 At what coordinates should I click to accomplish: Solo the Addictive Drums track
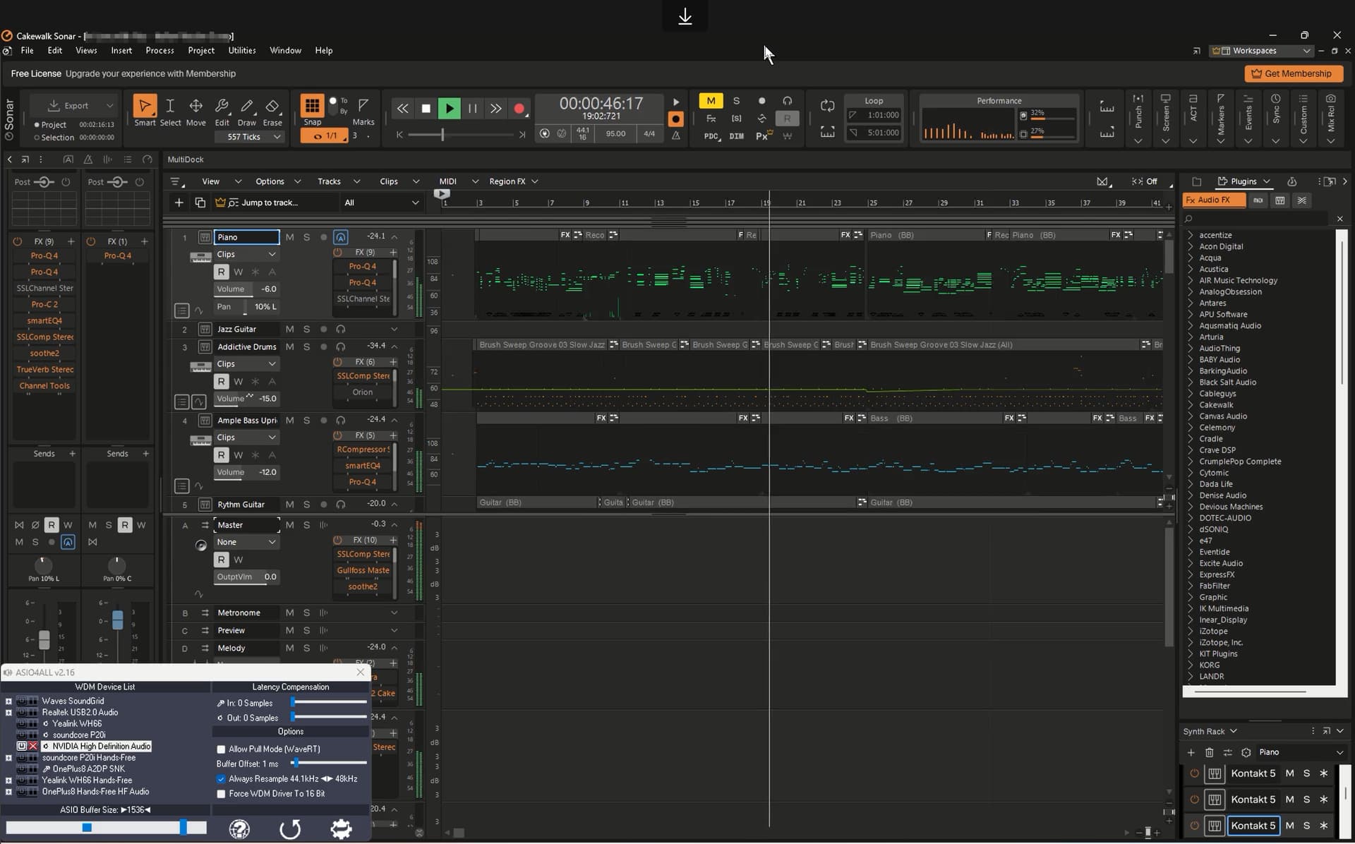tap(306, 347)
